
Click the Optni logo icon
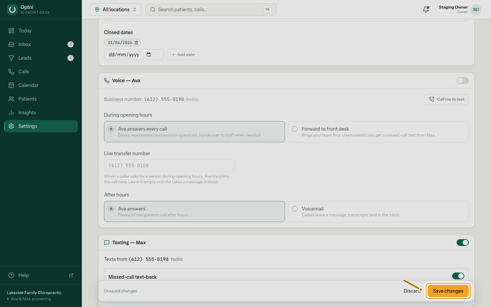pyautogui.click(x=12, y=10)
